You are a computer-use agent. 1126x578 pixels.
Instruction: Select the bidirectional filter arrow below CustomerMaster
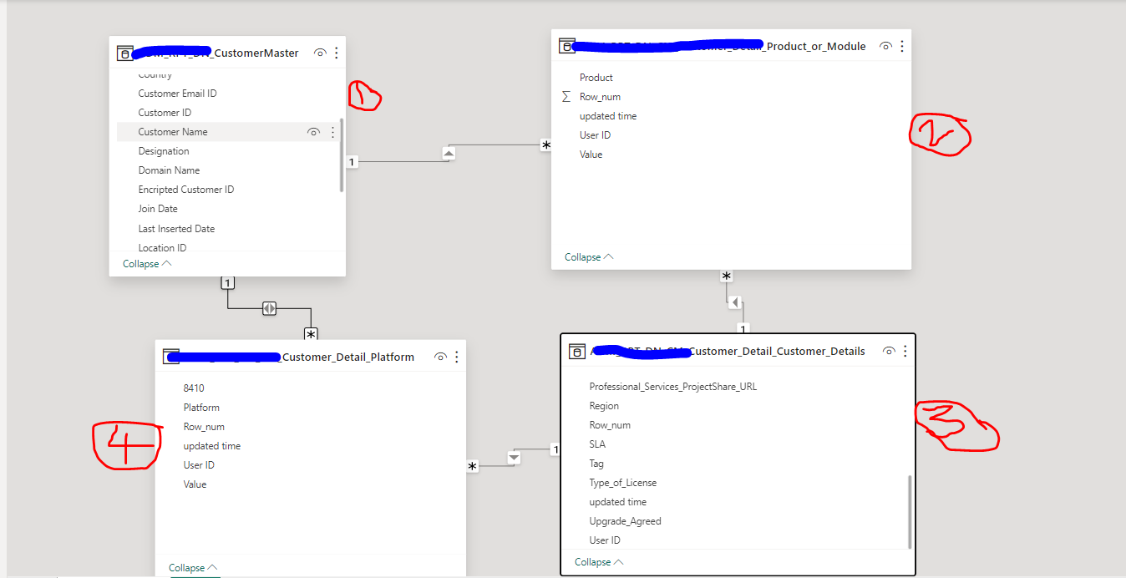pyautogui.click(x=269, y=308)
